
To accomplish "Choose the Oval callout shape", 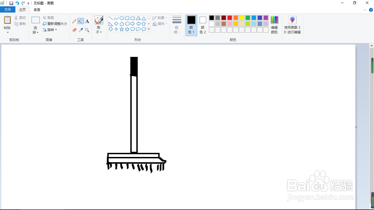I will point(138,29).
